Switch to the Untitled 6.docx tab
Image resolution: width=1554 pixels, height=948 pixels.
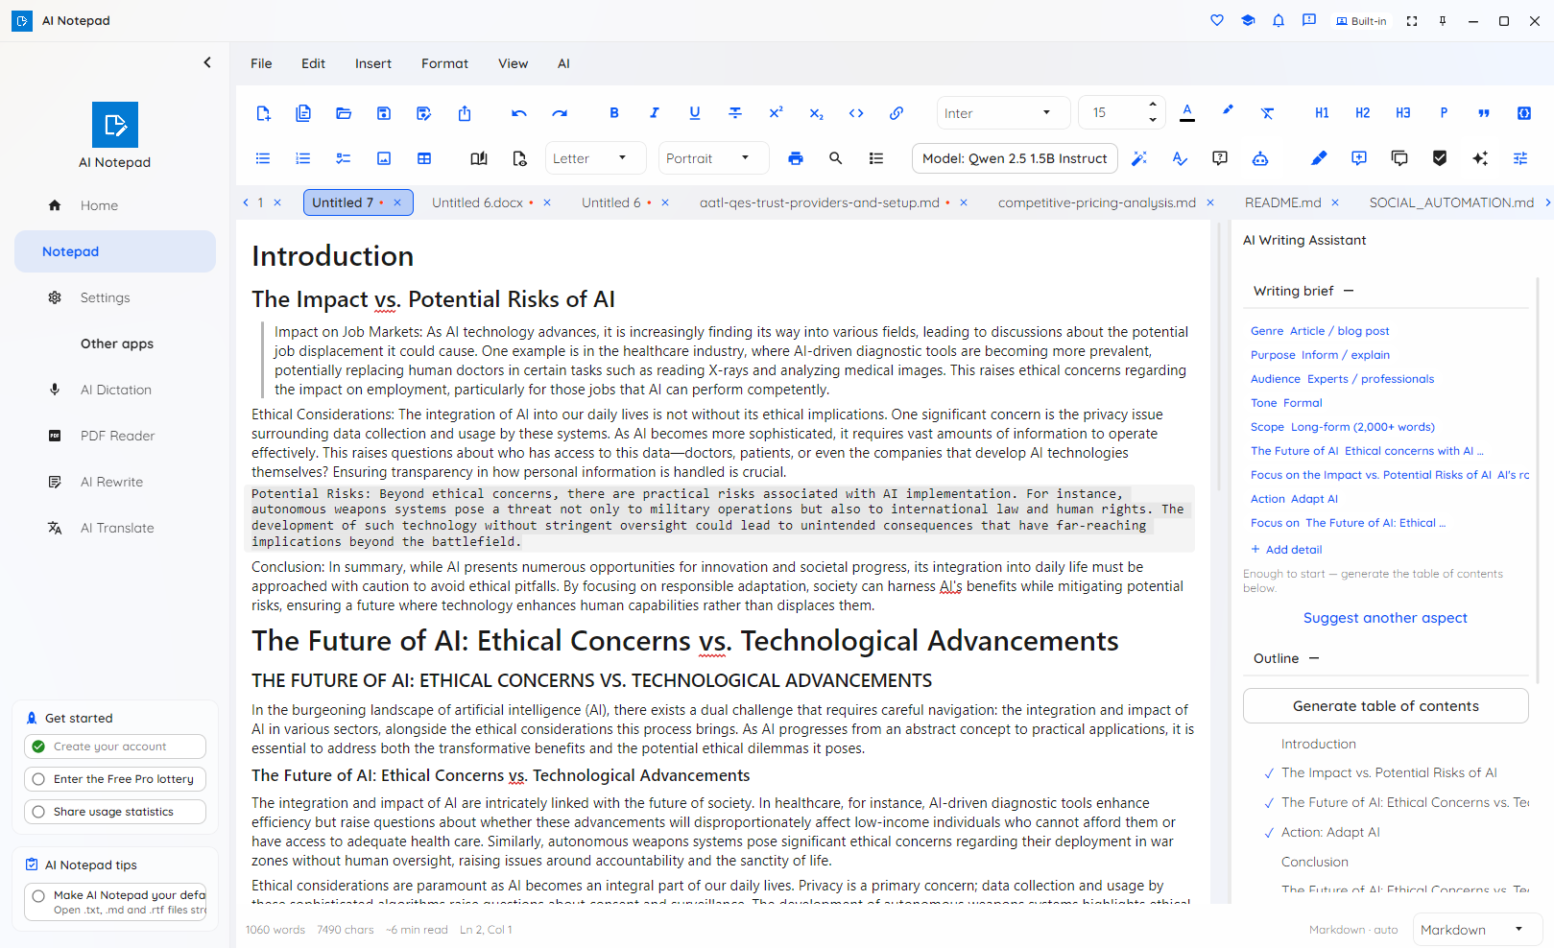[477, 202]
